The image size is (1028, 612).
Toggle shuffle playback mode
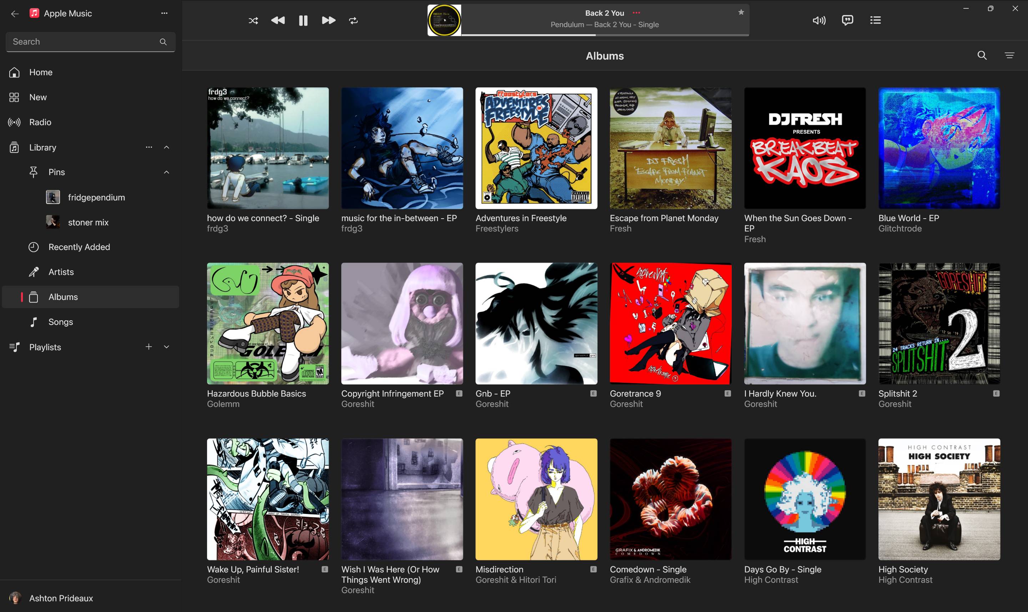253,21
